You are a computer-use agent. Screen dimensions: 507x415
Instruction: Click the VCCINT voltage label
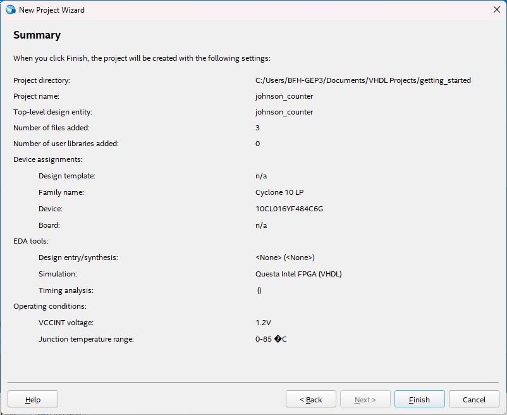click(x=66, y=323)
